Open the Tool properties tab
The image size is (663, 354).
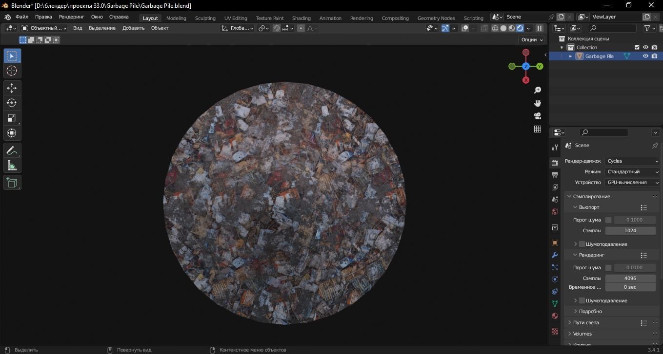point(555,147)
